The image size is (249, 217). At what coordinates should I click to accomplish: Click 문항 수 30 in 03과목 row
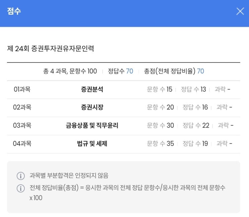click(x=161, y=125)
